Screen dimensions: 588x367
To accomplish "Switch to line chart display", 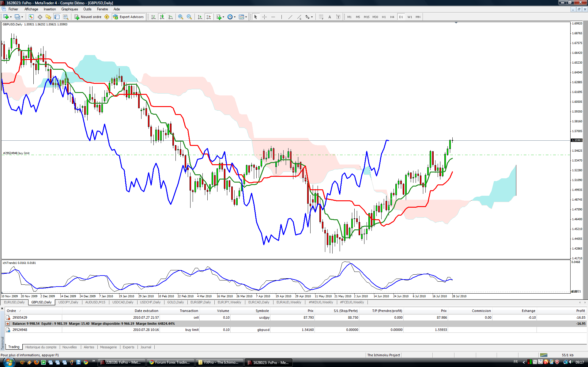I will pyautogui.click(x=171, y=17).
